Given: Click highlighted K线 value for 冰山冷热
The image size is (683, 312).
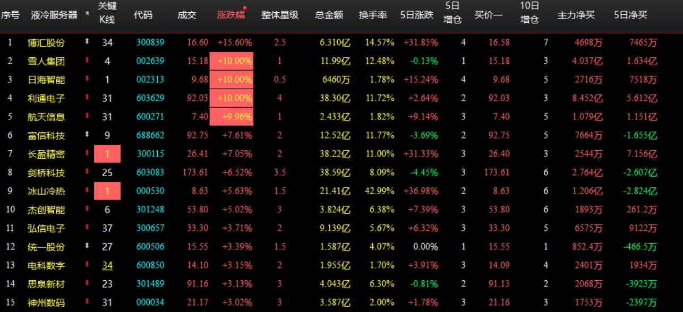Looking at the screenshot, I should point(107,191).
